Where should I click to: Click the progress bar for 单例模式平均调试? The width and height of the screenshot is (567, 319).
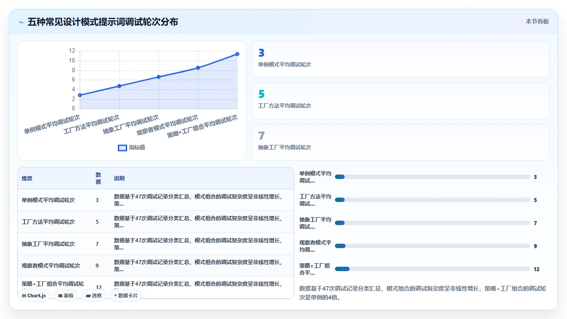432,177
